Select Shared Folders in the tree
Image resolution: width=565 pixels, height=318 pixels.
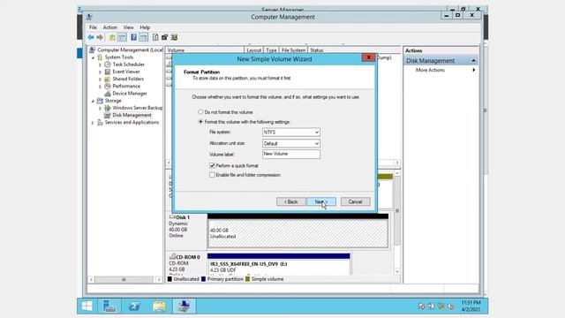tap(128, 79)
